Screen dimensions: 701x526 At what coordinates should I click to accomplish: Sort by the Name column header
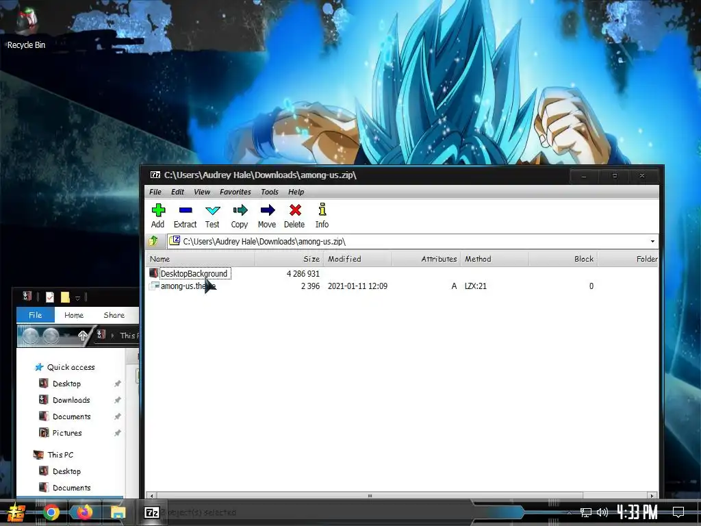(x=201, y=259)
